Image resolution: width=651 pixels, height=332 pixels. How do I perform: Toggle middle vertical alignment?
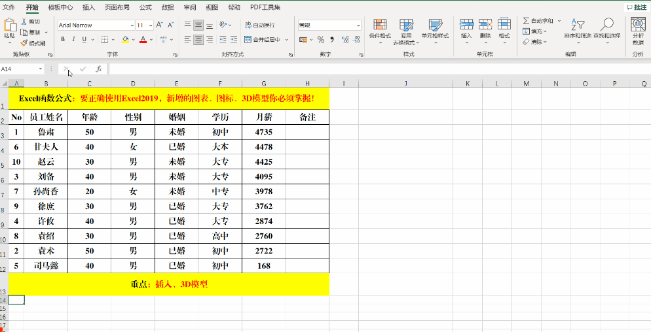point(198,25)
